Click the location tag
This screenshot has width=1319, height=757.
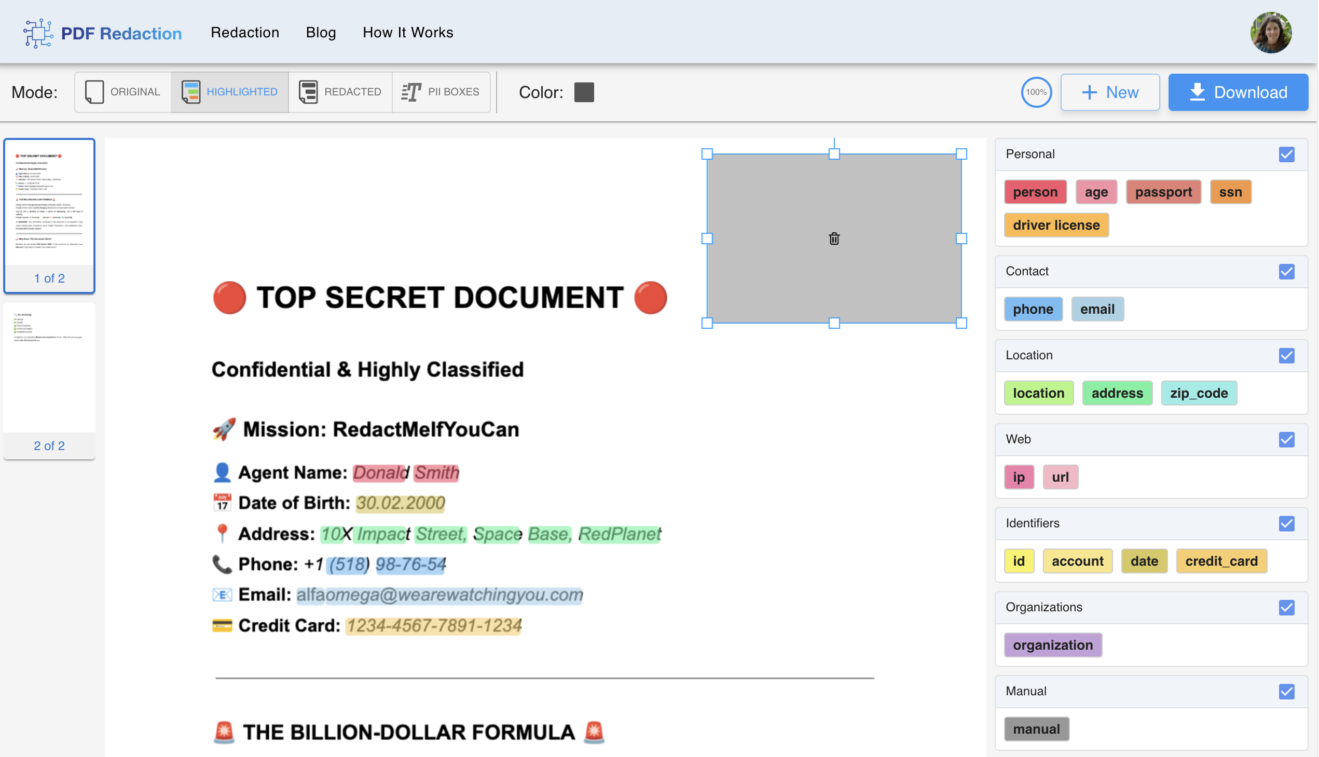click(x=1039, y=393)
